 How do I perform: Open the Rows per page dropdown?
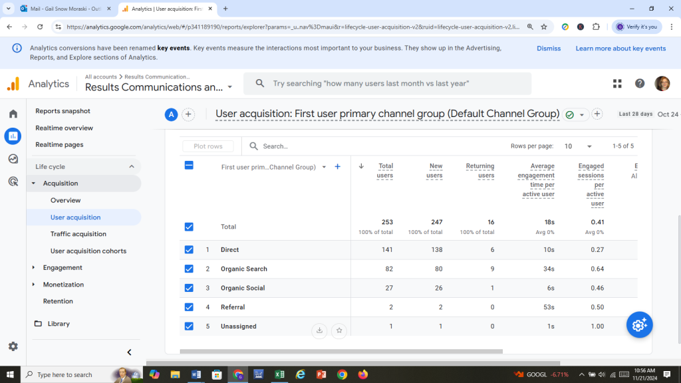(577, 146)
